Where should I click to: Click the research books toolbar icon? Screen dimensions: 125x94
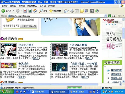(x=87, y=11)
